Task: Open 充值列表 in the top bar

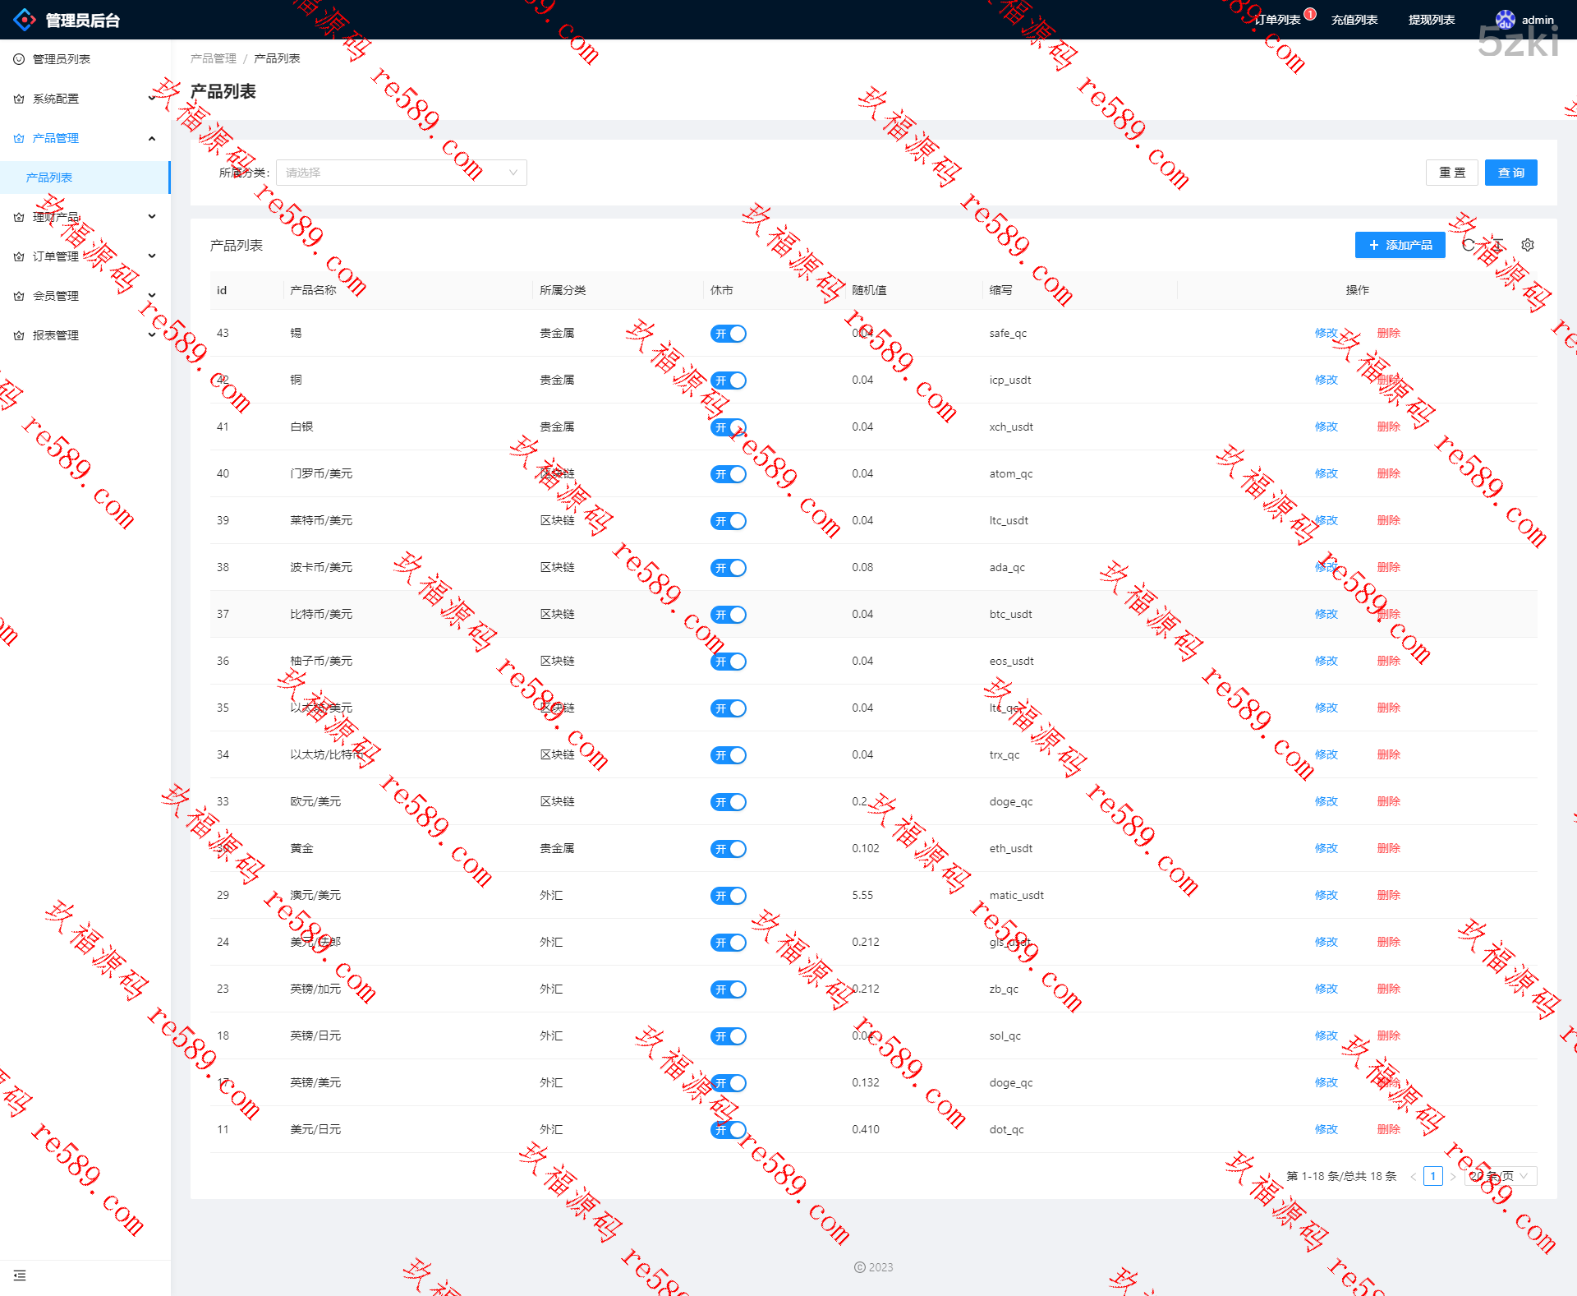Action: tap(1354, 20)
